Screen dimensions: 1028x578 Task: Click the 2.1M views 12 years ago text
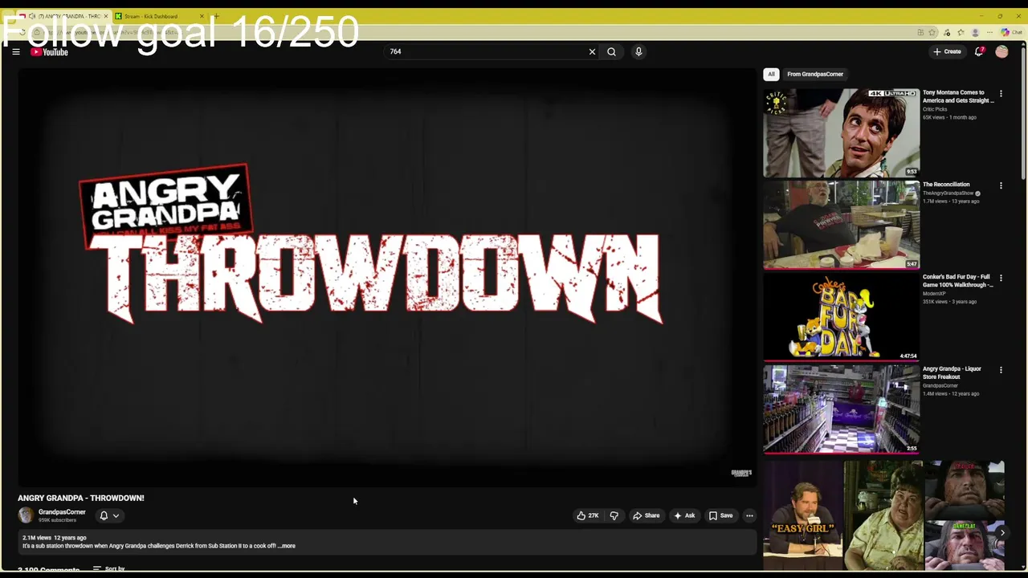[x=54, y=538]
